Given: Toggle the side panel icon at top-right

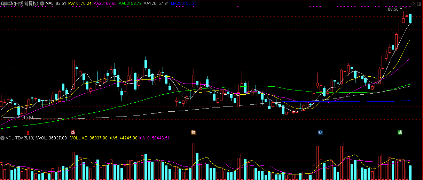Looking at the screenshot, I should pos(419,3).
